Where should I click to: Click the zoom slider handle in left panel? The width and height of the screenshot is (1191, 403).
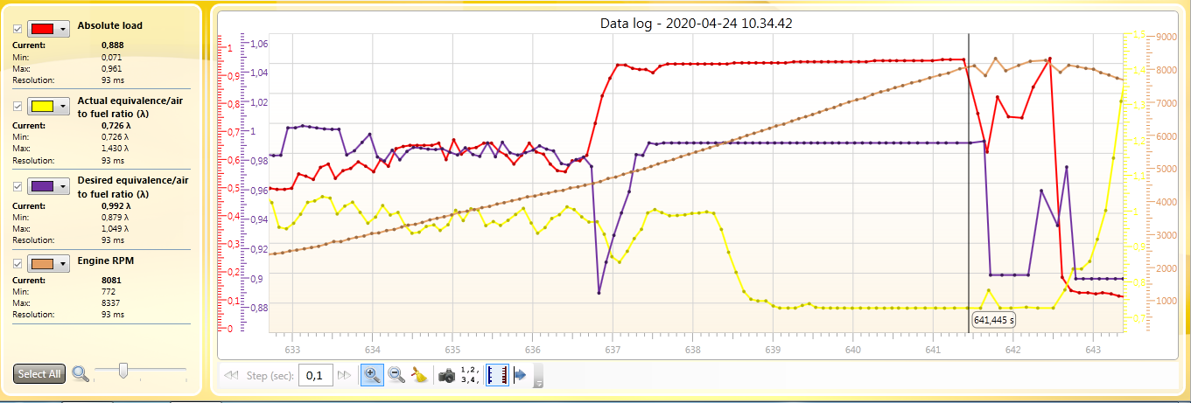123,372
